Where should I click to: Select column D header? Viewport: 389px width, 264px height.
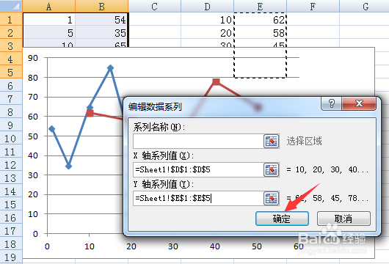(208, 6)
